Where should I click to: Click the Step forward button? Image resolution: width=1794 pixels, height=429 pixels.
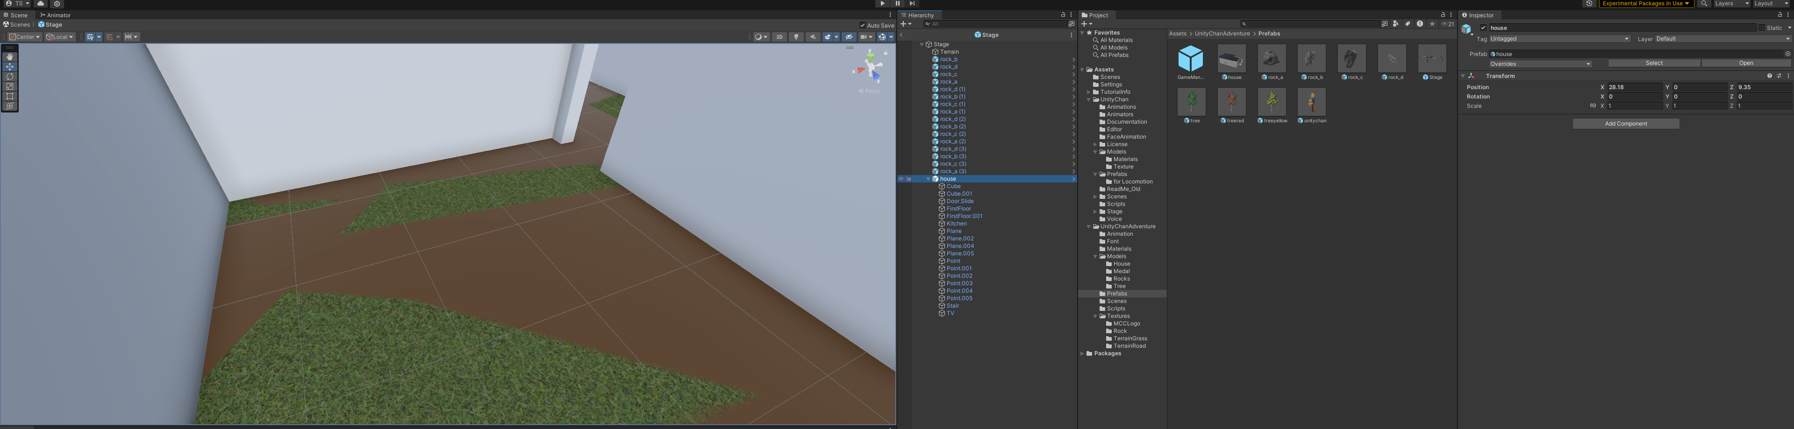(x=912, y=3)
